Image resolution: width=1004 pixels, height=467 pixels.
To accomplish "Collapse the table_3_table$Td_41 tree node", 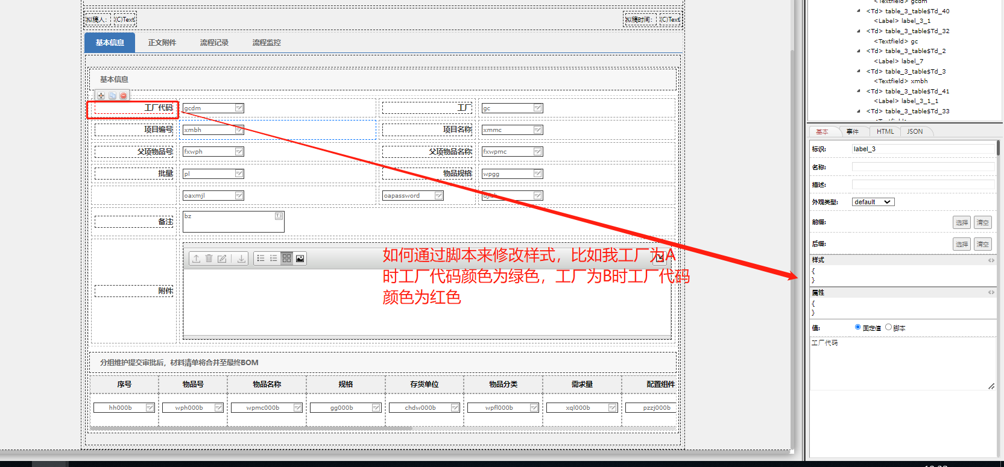I will coord(859,91).
